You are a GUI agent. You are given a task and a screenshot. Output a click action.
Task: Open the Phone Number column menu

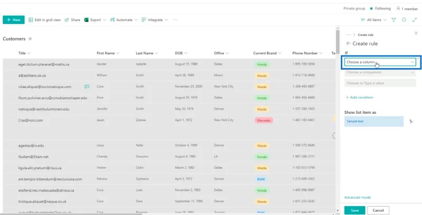(307, 53)
